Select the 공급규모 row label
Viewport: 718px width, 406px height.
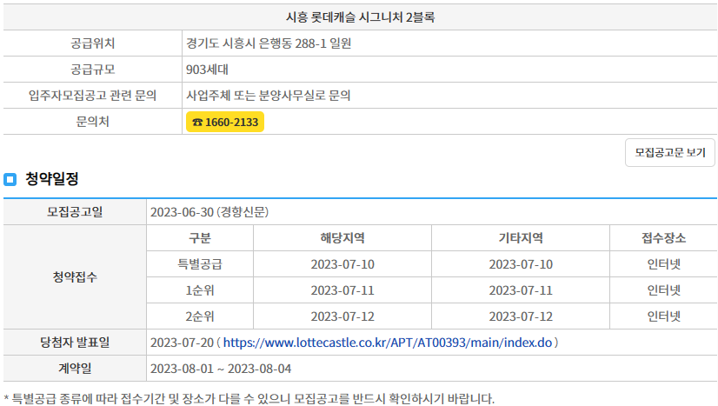pos(92,70)
